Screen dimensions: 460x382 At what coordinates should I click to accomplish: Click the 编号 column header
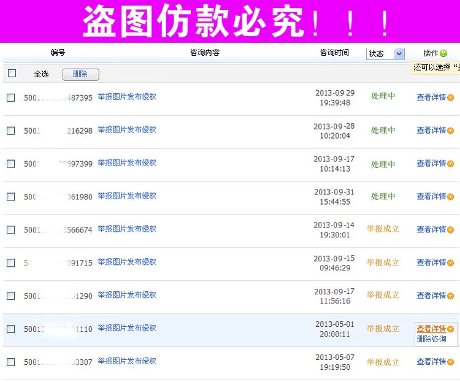[x=58, y=53]
